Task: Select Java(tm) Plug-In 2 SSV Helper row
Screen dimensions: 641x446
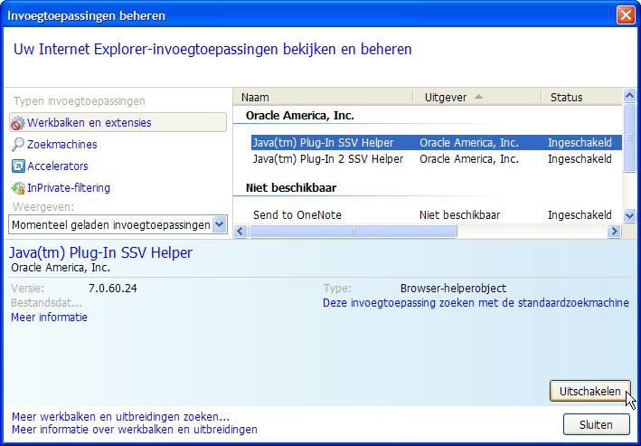Action: (327, 159)
